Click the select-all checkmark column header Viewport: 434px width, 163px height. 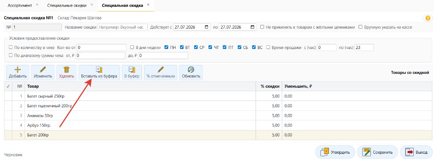coord(8,86)
